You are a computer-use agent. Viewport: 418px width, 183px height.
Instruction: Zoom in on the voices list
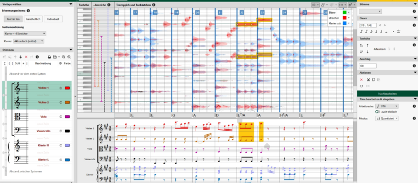tap(69, 57)
